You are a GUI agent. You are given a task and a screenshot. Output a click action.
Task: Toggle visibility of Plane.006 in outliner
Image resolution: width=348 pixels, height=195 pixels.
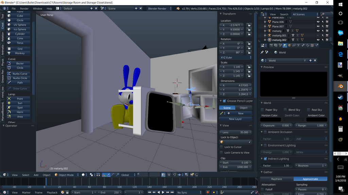pos(318,22)
